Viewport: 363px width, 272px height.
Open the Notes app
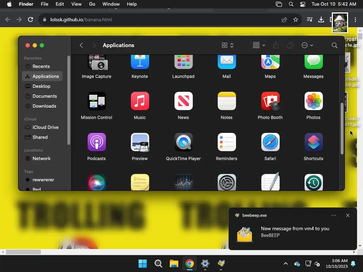[x=227, y=101]
